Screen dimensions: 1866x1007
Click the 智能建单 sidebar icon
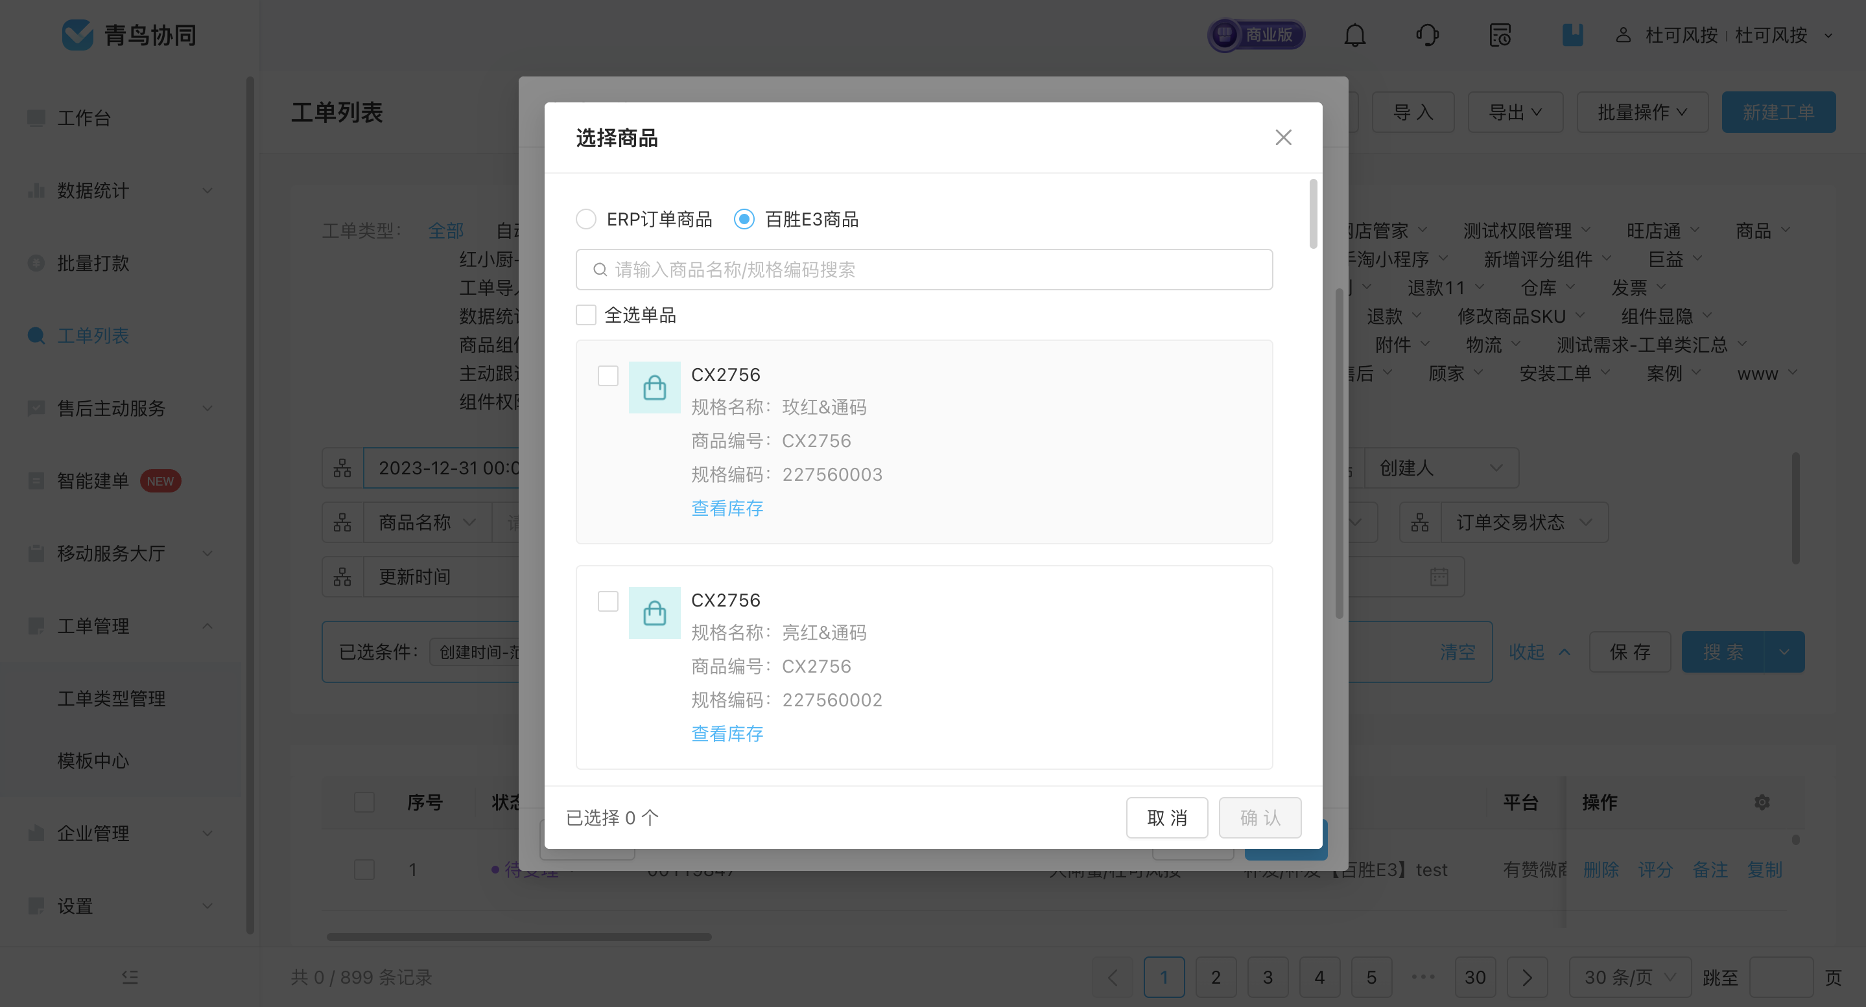tap(36, 481)
